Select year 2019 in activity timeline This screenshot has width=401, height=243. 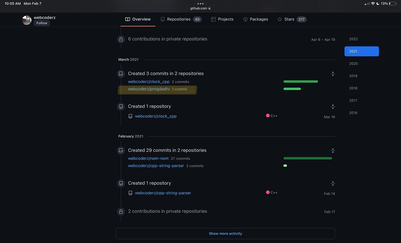pyautogui.click(x=353, y=76)
